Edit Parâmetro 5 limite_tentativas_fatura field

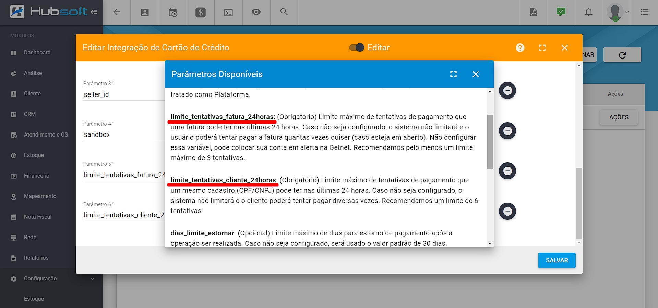click(124, 175)
